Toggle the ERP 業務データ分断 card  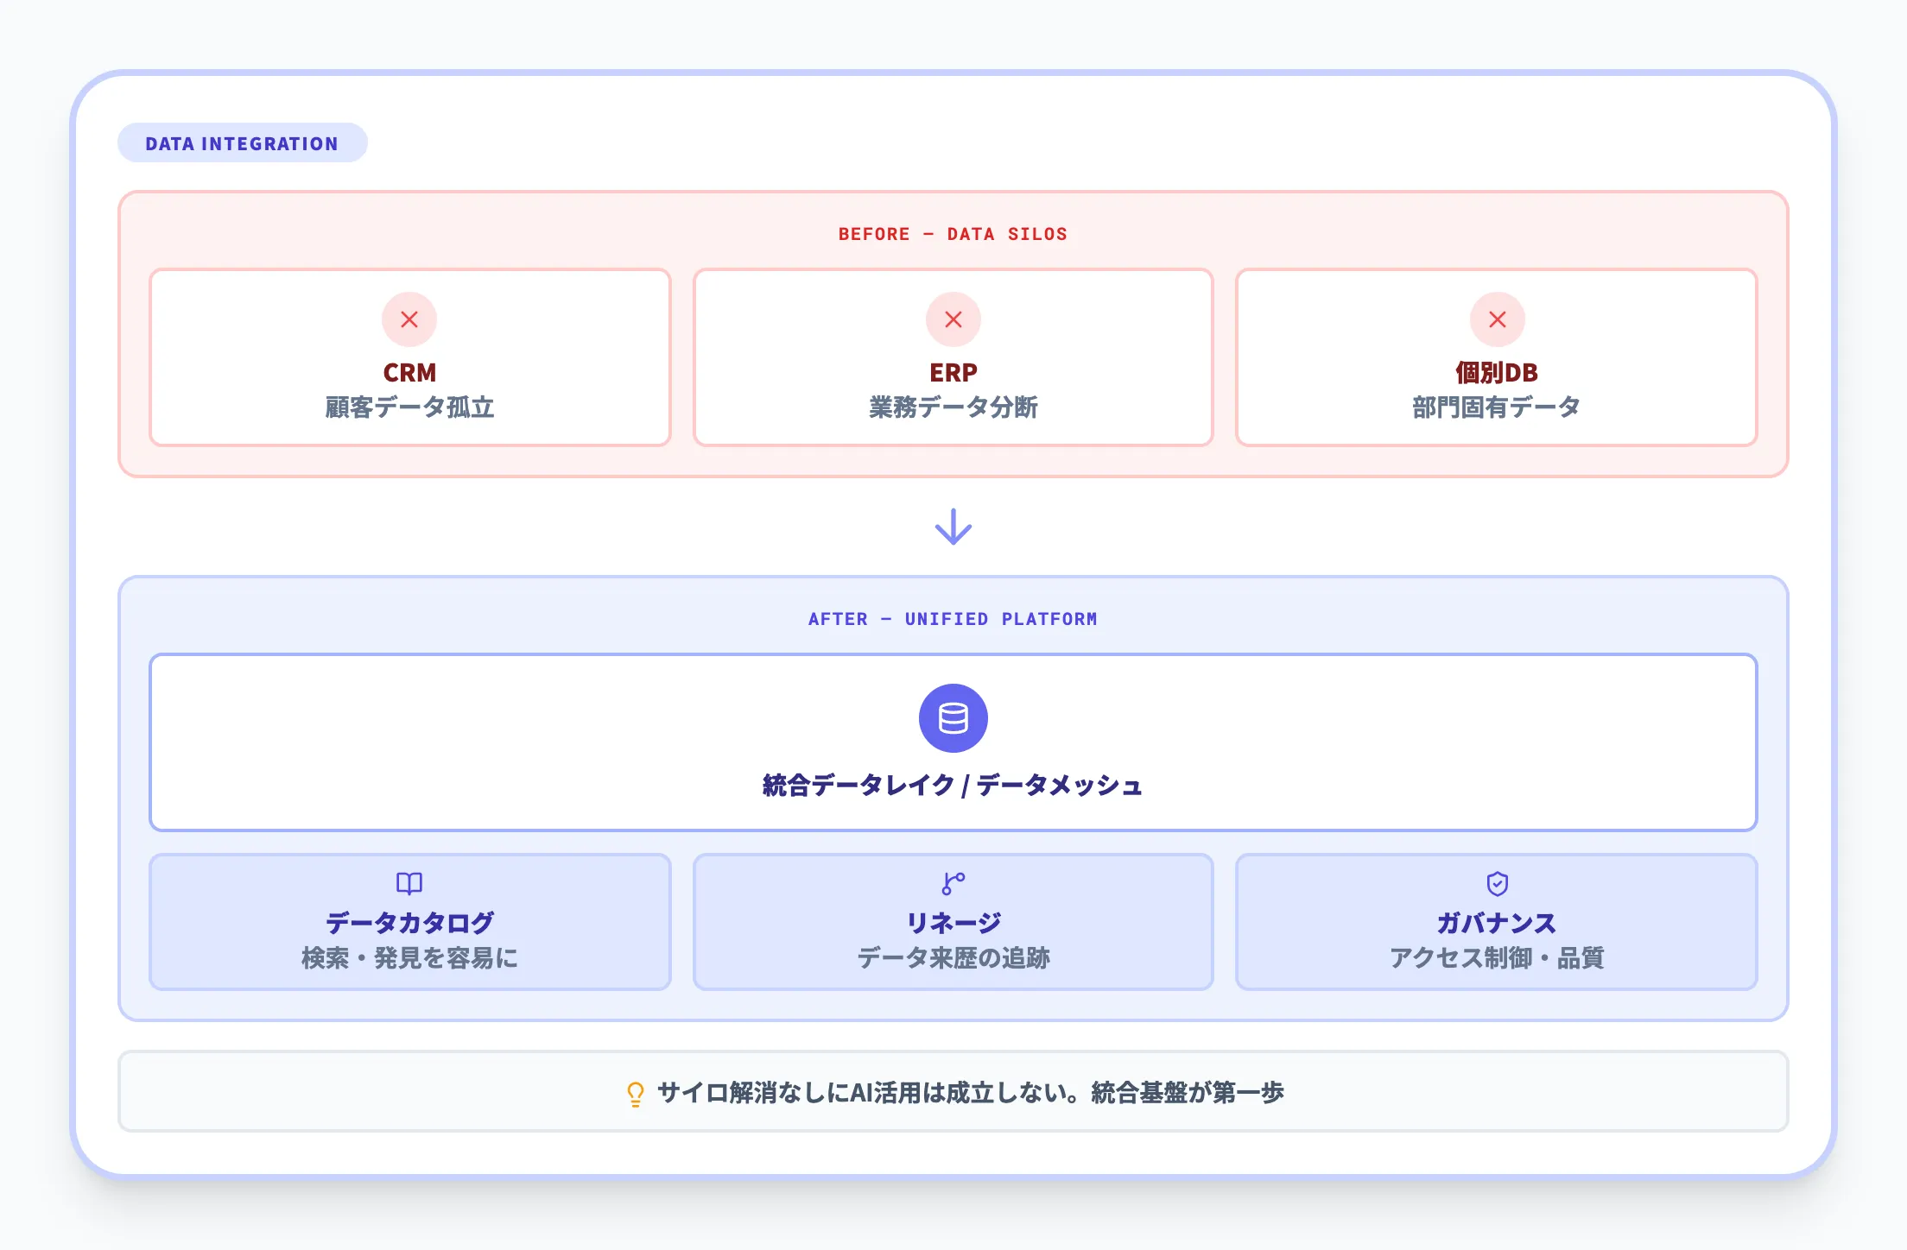[x=953, y=357]
